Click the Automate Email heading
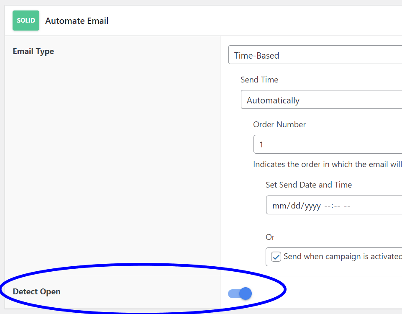Screen dimensions: 402x314 click(77, 21)
